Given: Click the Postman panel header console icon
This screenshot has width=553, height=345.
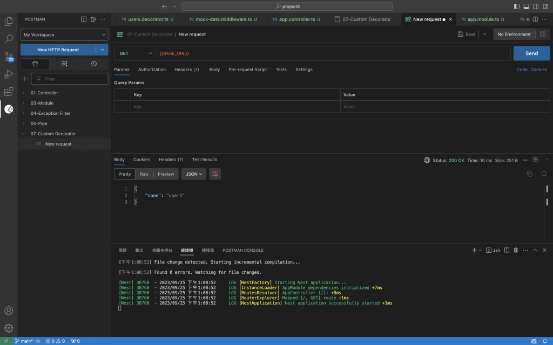Looking at the screenshot, I should (84, 19).
